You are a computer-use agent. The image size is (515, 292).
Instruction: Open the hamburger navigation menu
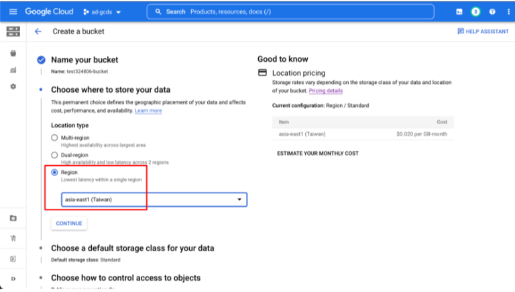tap(13, 12)
